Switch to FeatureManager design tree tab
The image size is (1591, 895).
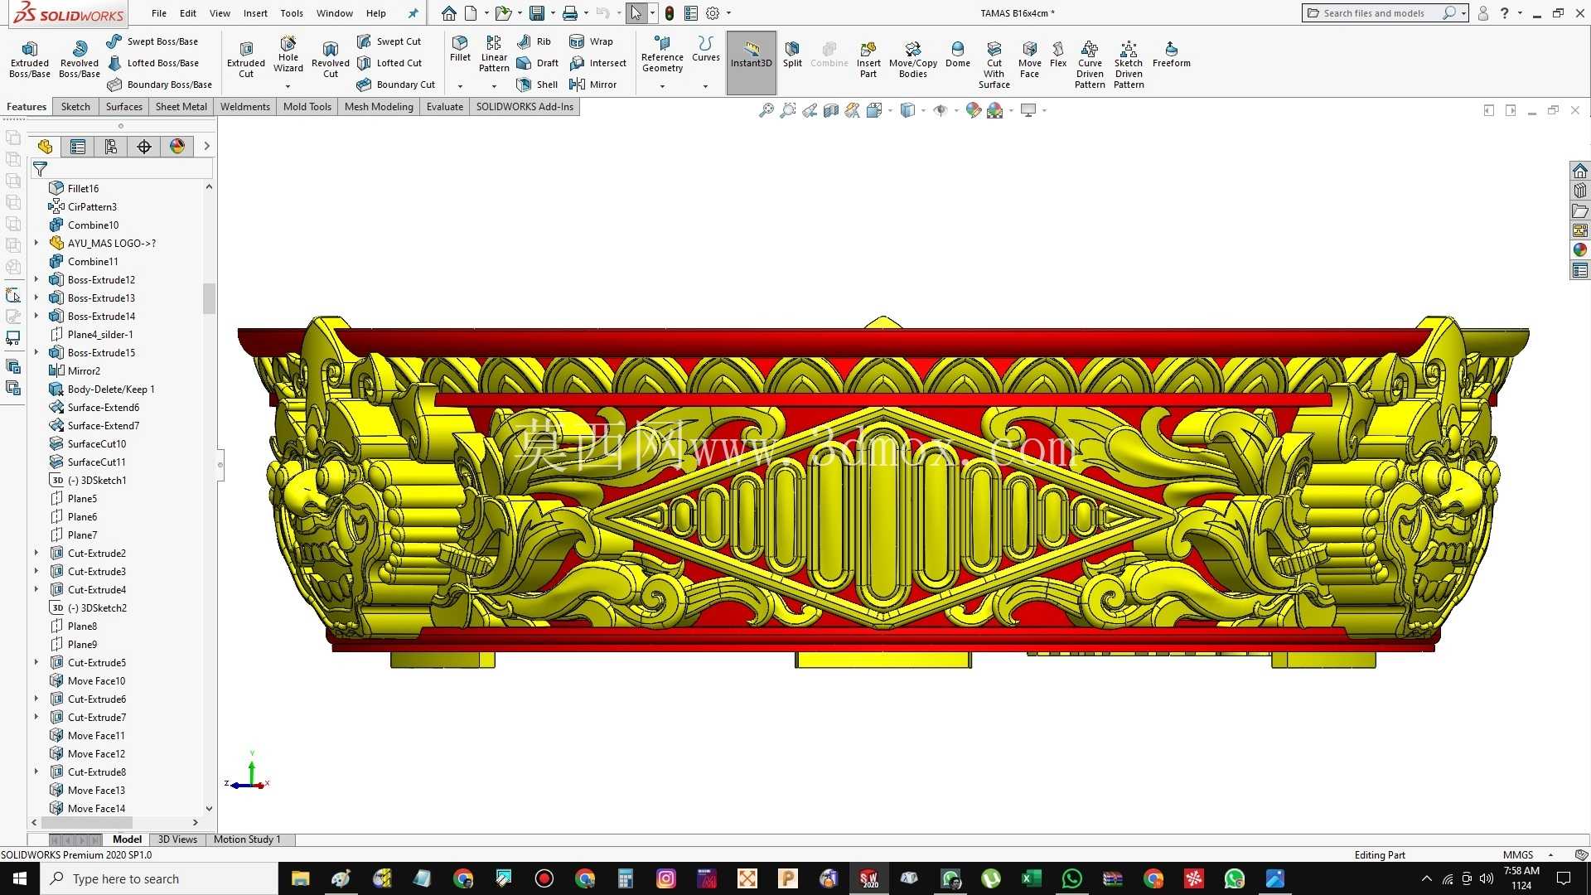coord(45,147)
